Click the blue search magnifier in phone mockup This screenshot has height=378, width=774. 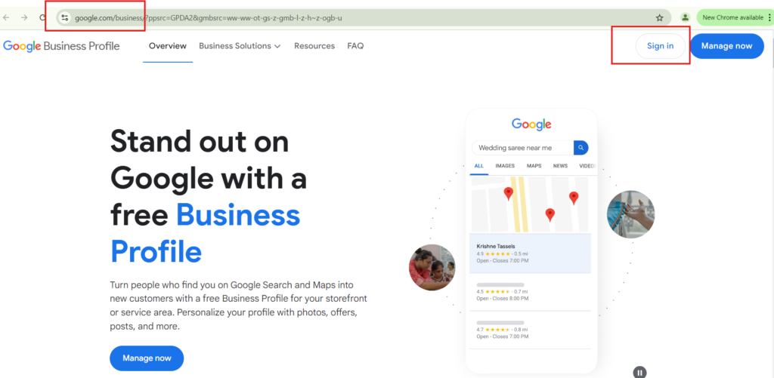[580, 148]
